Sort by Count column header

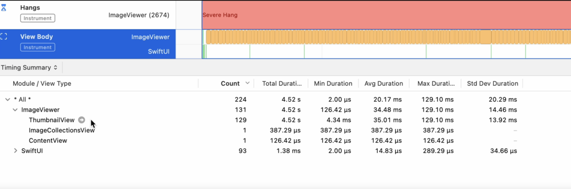click(x=230, y=83)
